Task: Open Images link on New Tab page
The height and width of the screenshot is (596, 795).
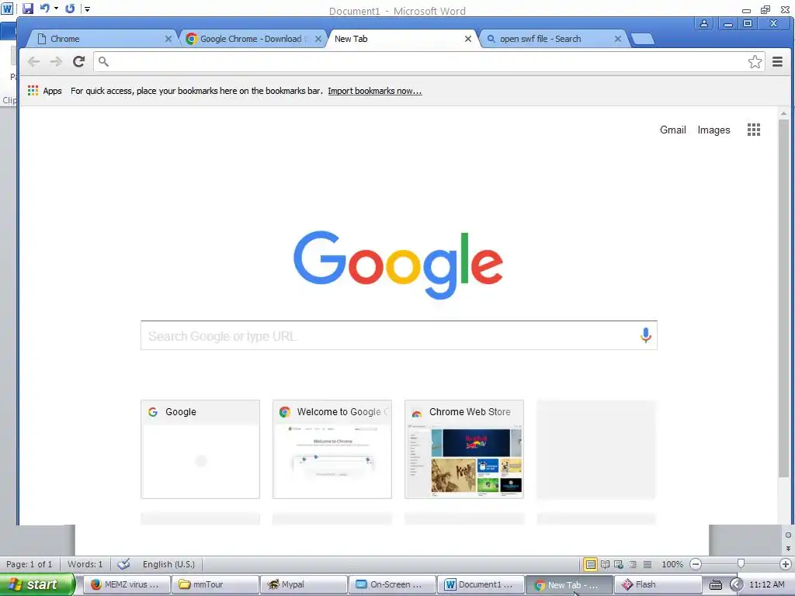Action: coord(714,130)
